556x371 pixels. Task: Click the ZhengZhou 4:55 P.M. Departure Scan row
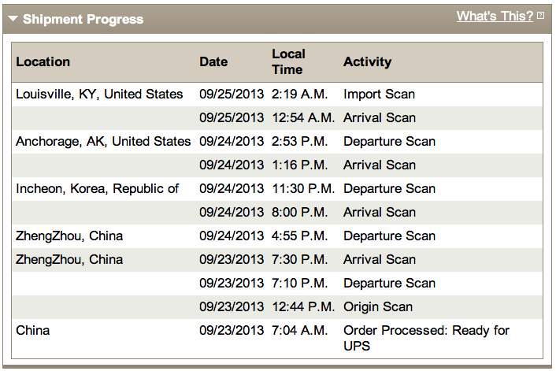click(277, 236)
